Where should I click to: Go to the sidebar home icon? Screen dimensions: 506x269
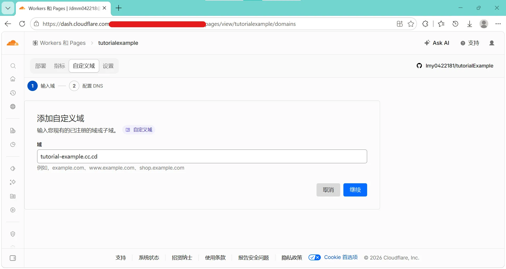pos(13,79)
